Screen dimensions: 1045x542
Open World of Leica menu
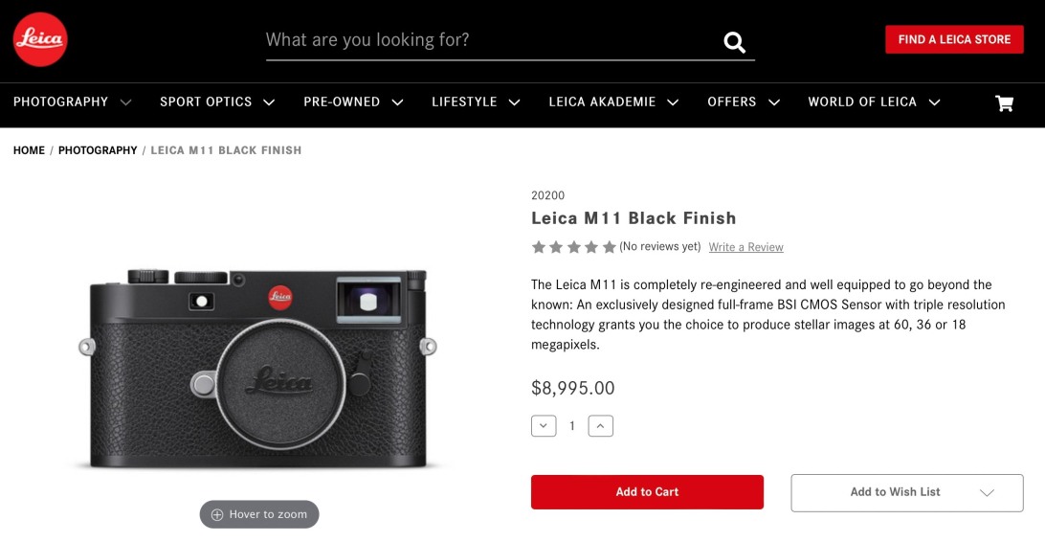tap(874, 102)
